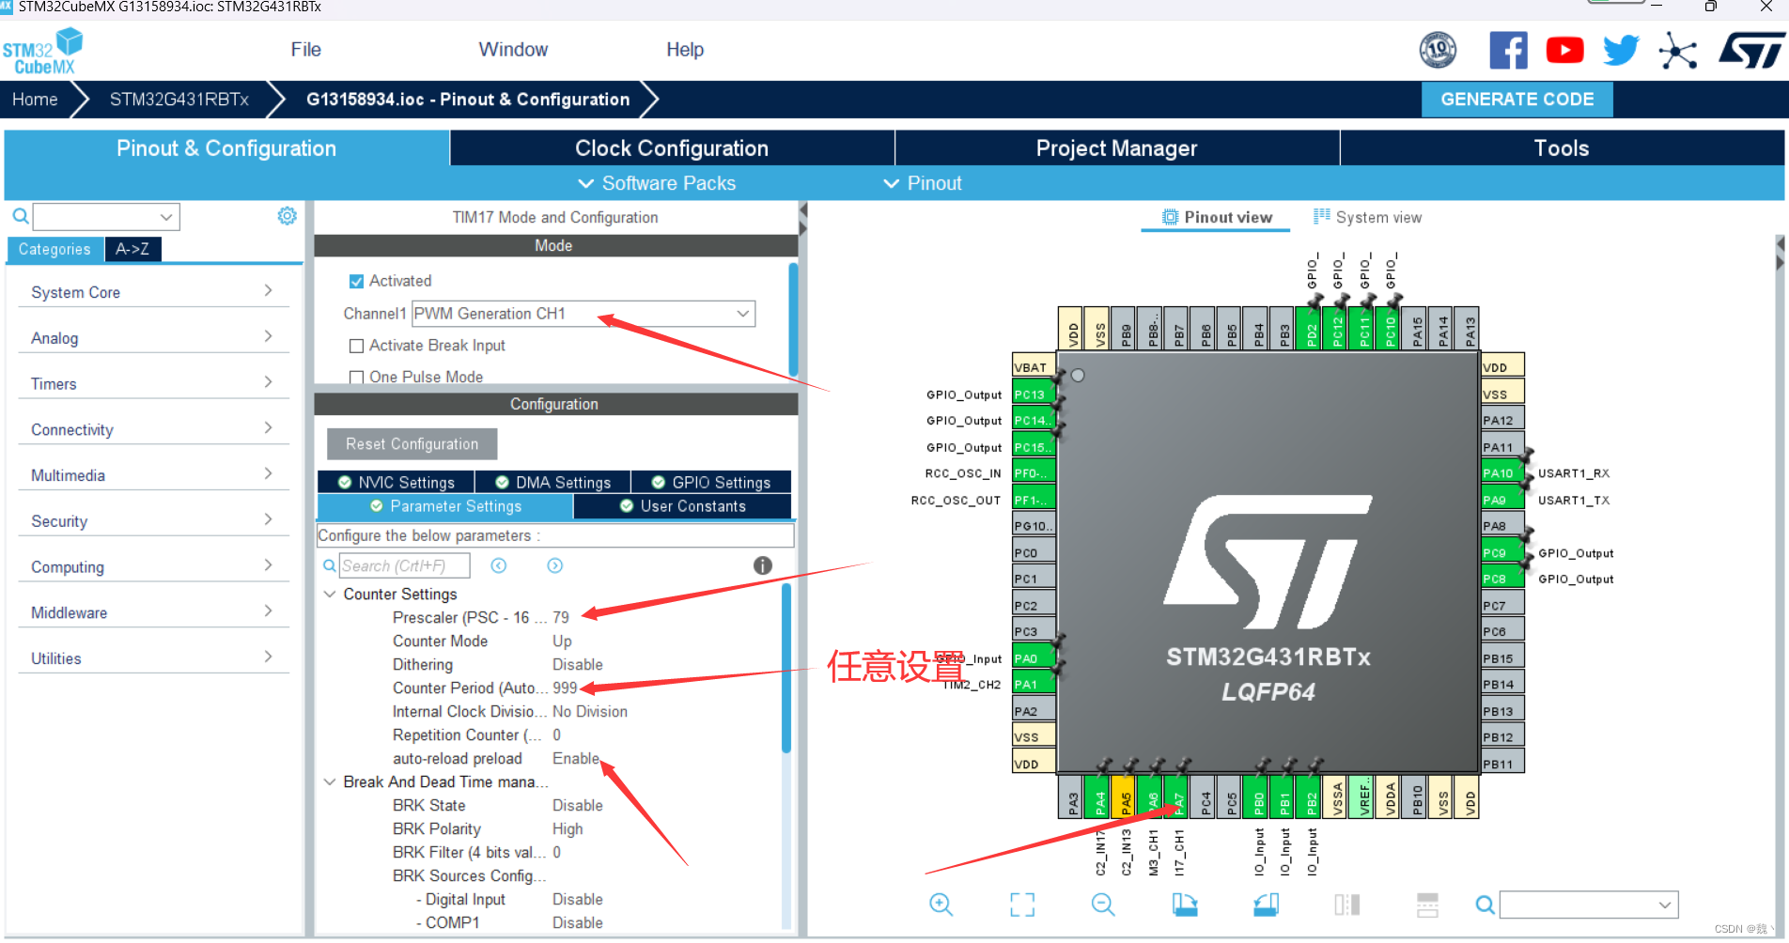Screen dimensions: 1789x943
Task: Click the yellow PA5 pin
Action: 1125,797
